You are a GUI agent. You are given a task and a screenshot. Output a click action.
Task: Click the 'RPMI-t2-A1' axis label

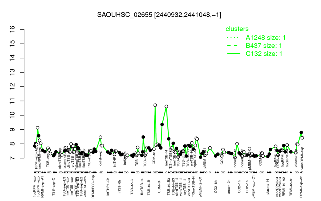[291, 187]
